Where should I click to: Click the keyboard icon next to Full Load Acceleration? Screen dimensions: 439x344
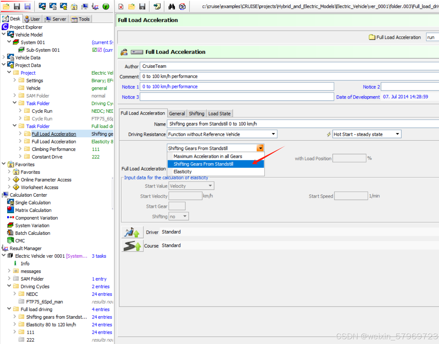(137, 52)
